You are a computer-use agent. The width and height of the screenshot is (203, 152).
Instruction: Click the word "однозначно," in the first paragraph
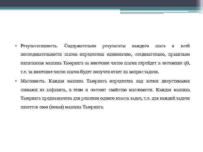[x=120, y=54]
